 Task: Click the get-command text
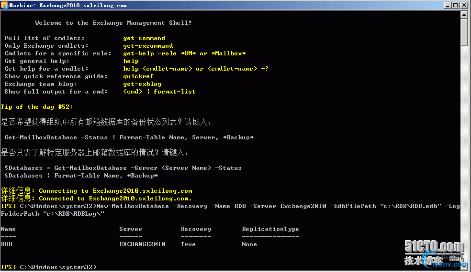[x=144, y=38]
